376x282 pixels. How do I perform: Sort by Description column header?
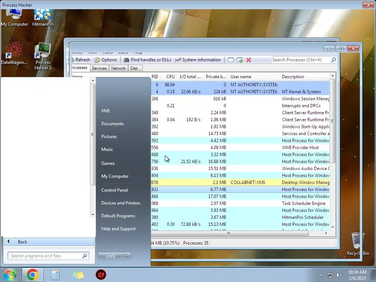click(304, 77)
